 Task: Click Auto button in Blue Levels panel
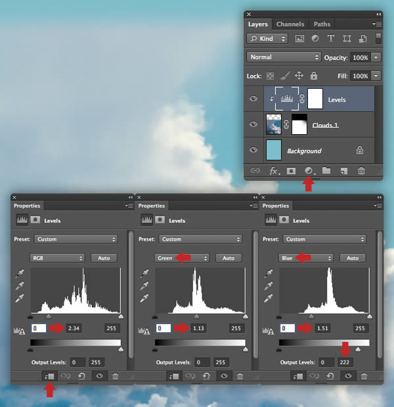coord(353,258)
